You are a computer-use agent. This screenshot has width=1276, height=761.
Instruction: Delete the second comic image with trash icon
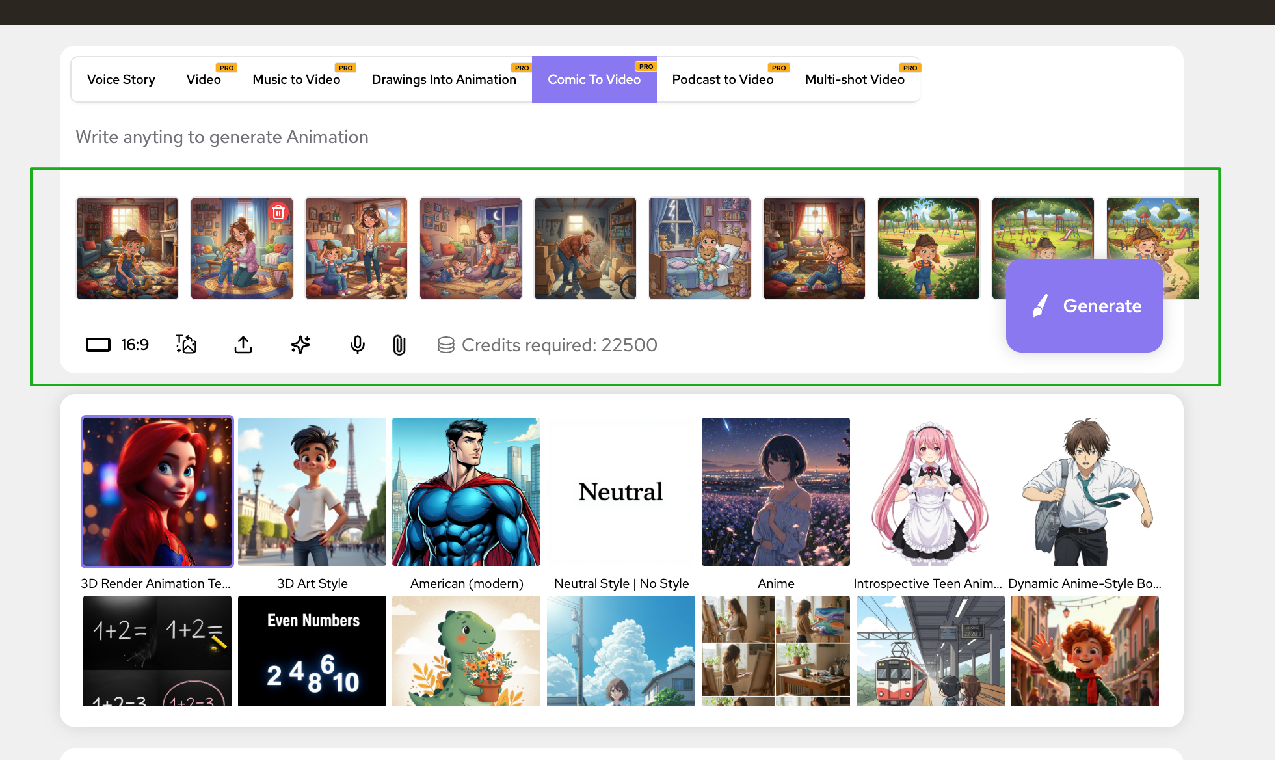pos(278,212)
